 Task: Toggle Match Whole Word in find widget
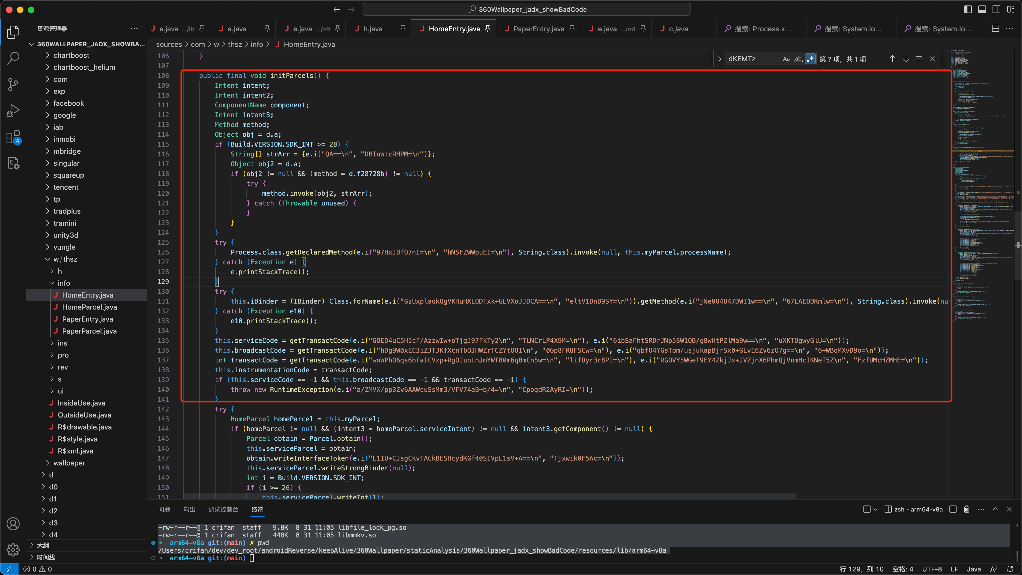(x=798, y=59)
